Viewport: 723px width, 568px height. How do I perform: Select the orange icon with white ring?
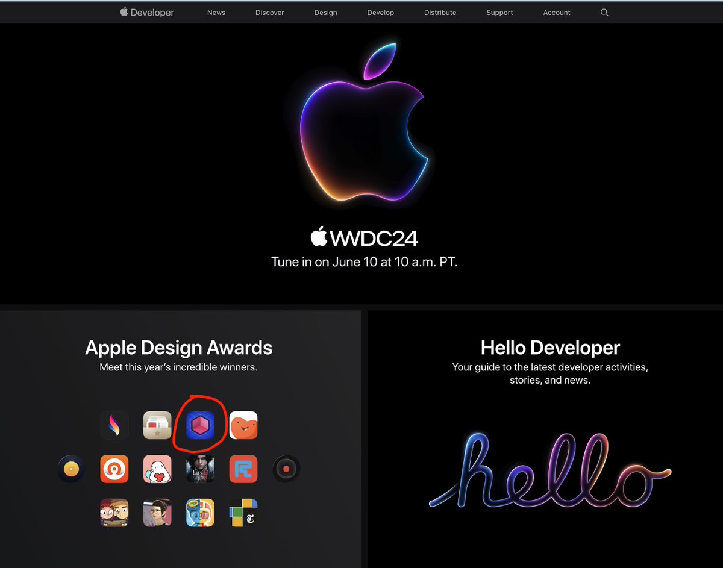coord(114,469)
